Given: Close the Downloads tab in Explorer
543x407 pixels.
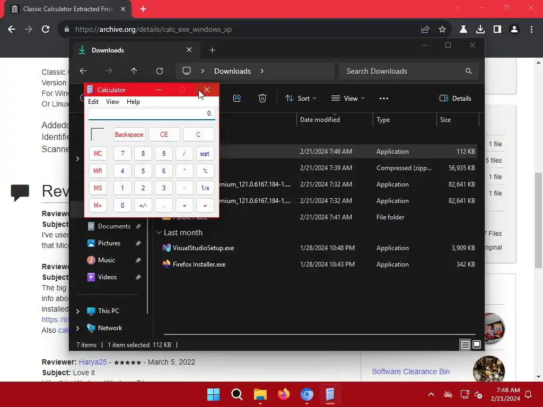Looking at the screenshot, I should click(189, 50).
